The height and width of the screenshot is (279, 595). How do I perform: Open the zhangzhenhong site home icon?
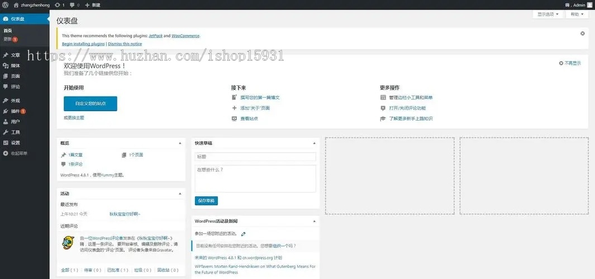pyautogui.click(x=16, y=5)
